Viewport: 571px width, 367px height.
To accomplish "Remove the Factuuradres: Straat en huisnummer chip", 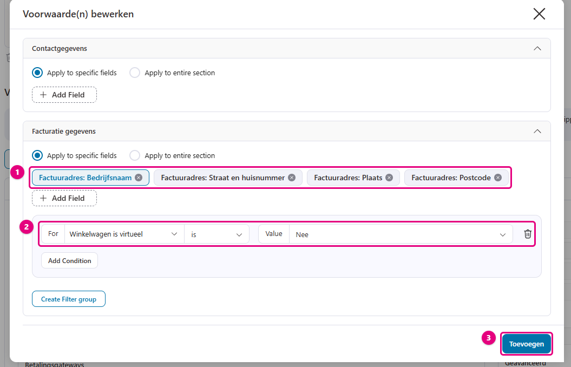I will tap(292, 178).
